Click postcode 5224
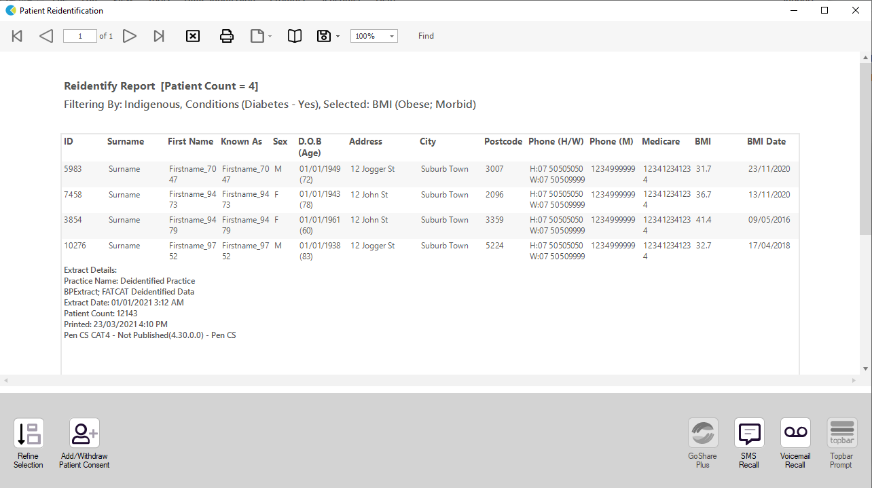 tap(494, 246)
